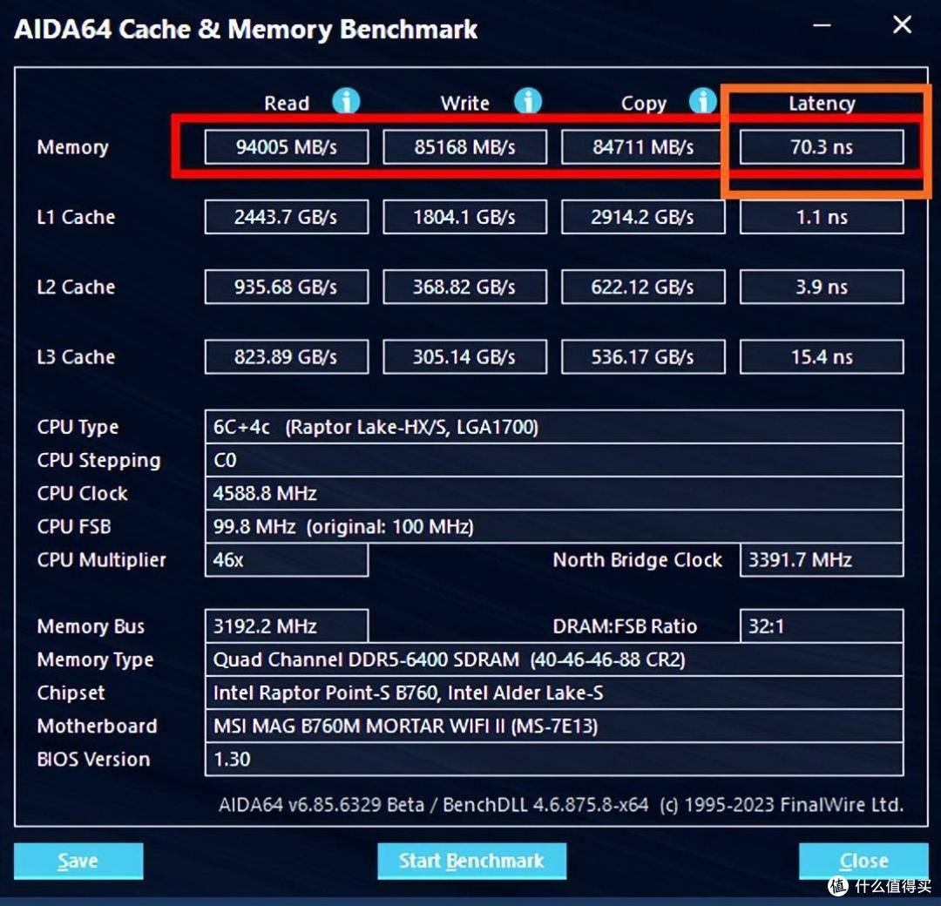Click the CPU Stepping field C0

click(x=554, y=460)
